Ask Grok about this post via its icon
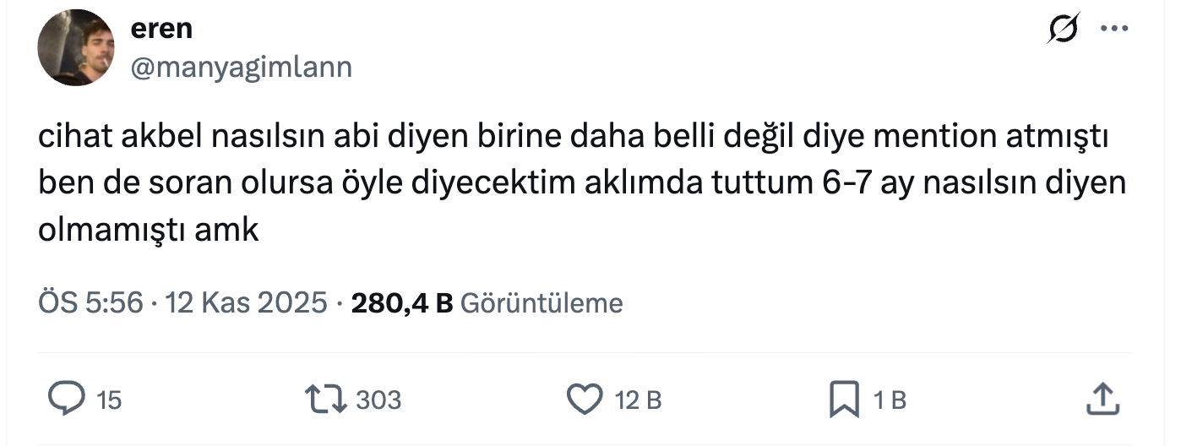The width and height of the screenshot is (1181, 446). [1062, 30]
